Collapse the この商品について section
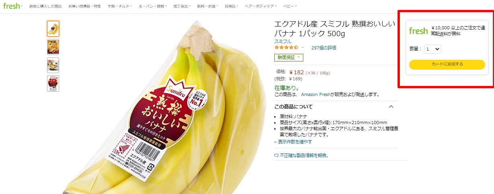This screenshot has width=494, height=194. point(391,106)
